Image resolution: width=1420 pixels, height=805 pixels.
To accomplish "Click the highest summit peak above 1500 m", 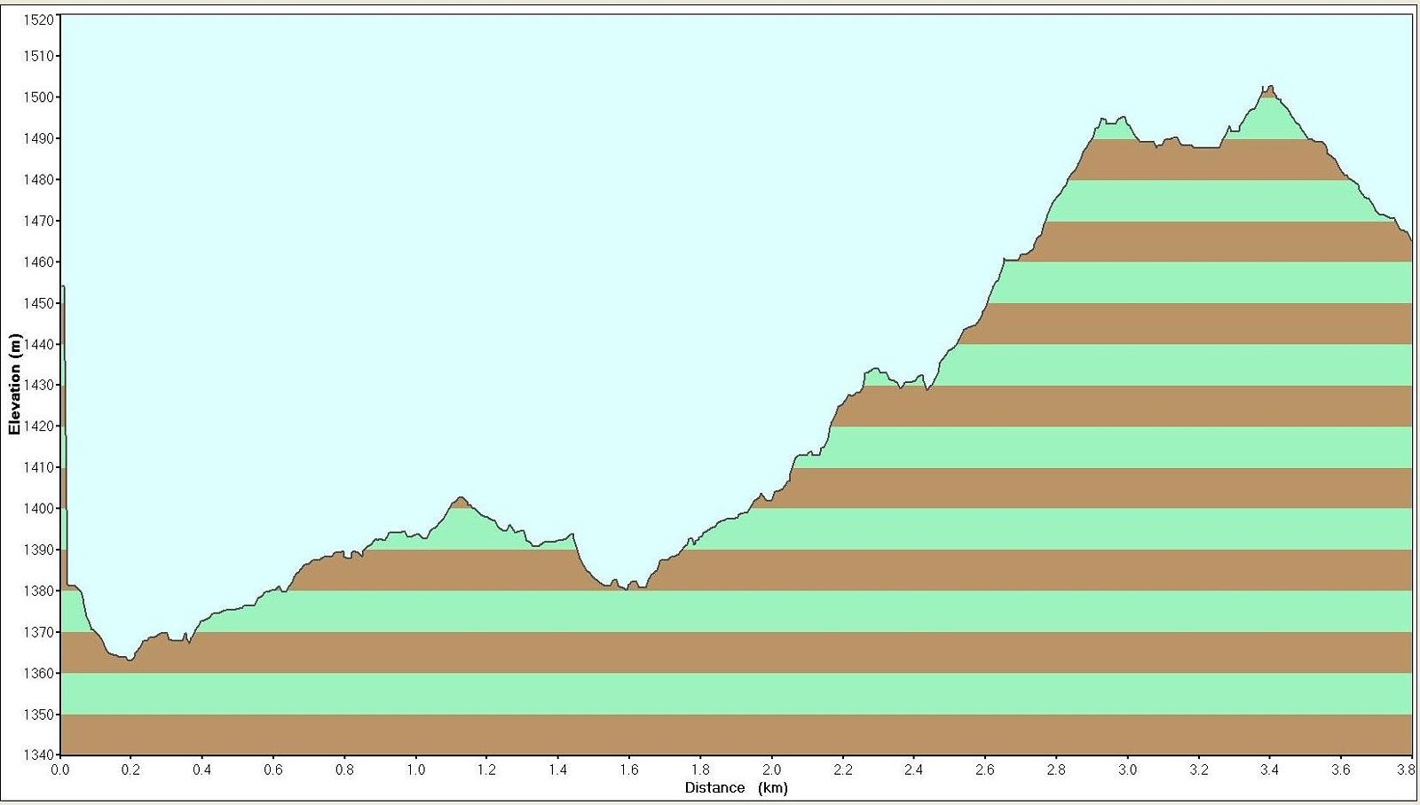I will pos(1268,91).
